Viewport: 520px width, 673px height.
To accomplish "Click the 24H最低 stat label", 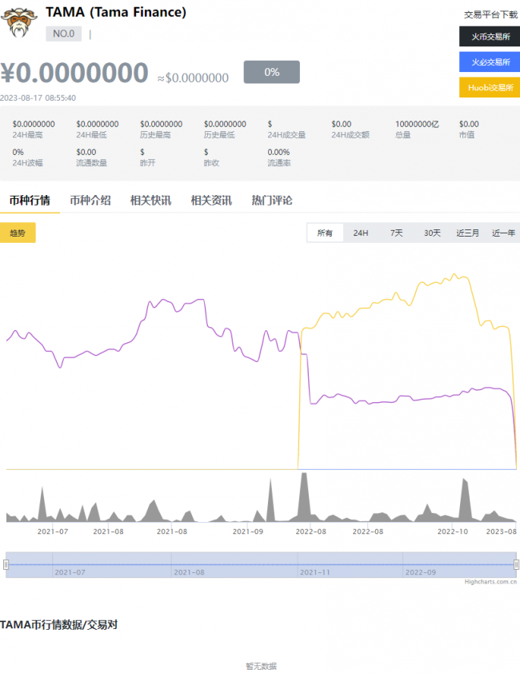I will 91,135.
